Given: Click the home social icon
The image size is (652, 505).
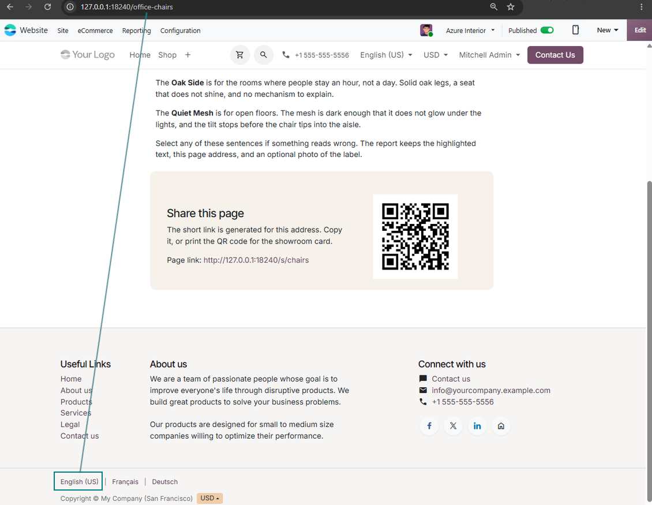Looking at the screenshot, I should coord(501,426).
